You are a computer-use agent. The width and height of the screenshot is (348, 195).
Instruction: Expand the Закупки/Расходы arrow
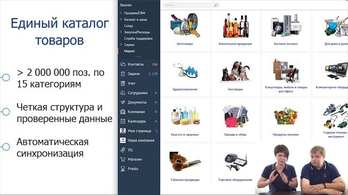click(121, 32)
